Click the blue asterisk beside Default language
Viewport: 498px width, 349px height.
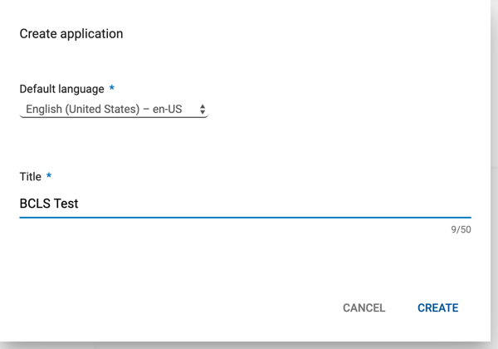click(112, 87)
